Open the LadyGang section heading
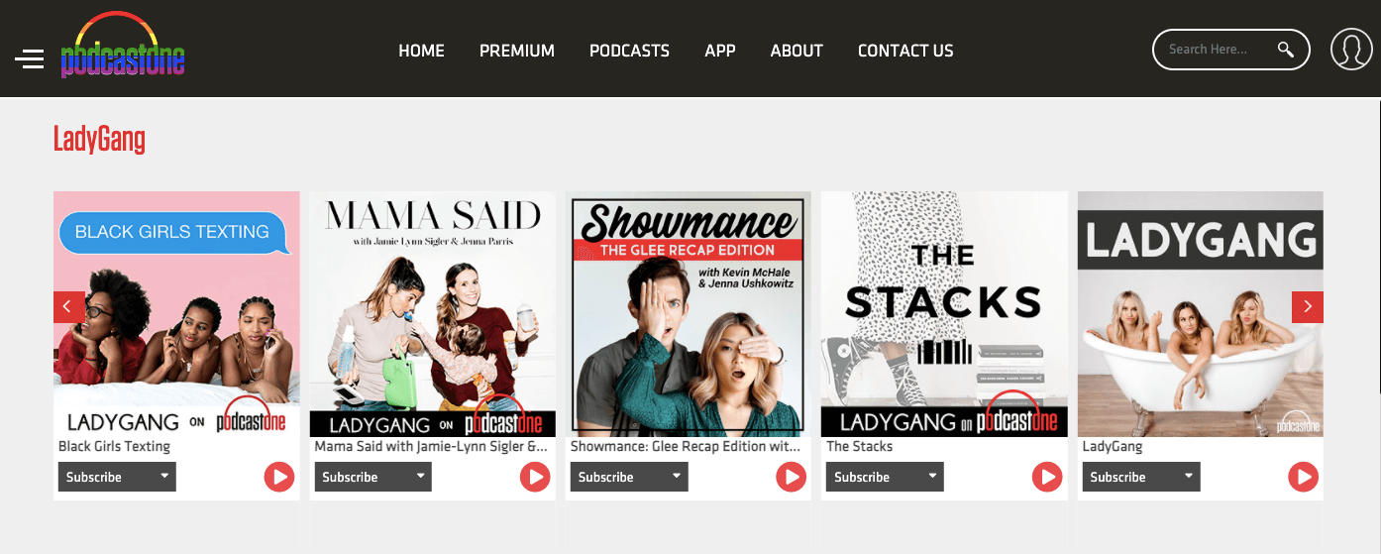The width and height of the screenshot is (1381, 554). [99, 139]
